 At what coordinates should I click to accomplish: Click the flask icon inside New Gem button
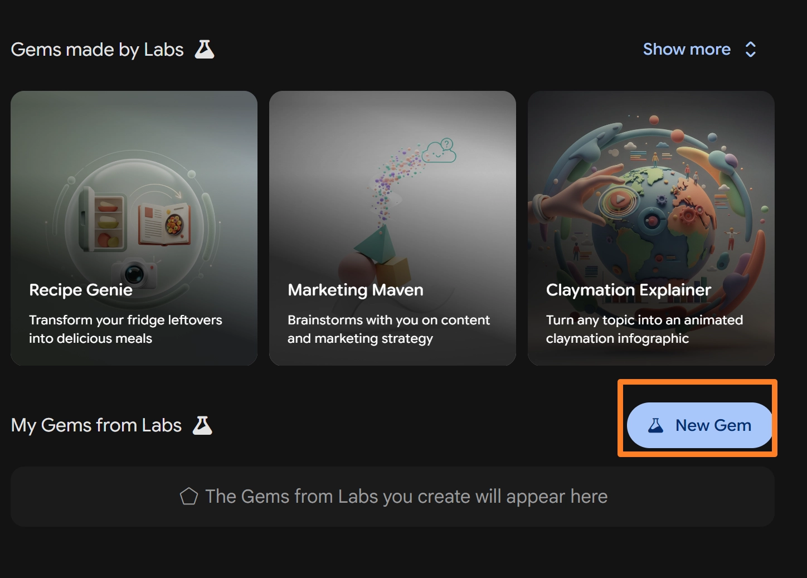(655, 426)
